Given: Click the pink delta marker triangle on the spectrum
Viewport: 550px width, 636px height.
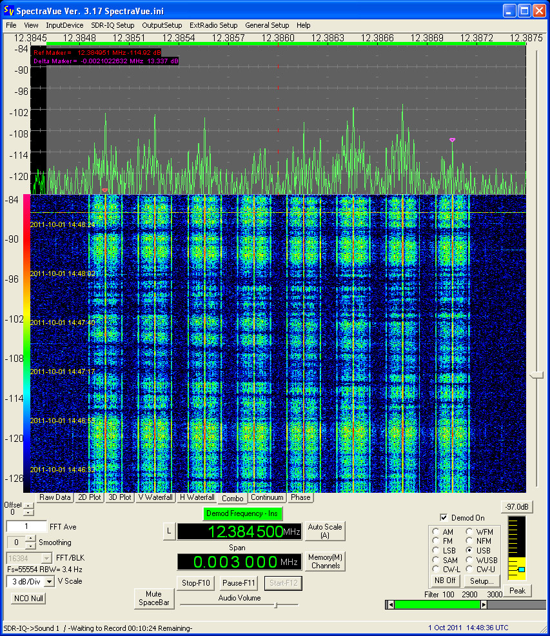Looking at the screenshot, I should point(452,140).
